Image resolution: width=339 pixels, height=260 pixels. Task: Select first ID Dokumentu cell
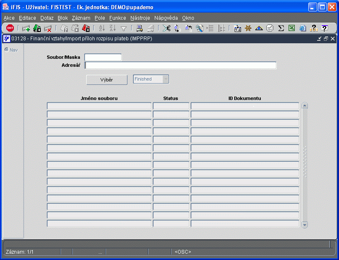coord(245,106)
